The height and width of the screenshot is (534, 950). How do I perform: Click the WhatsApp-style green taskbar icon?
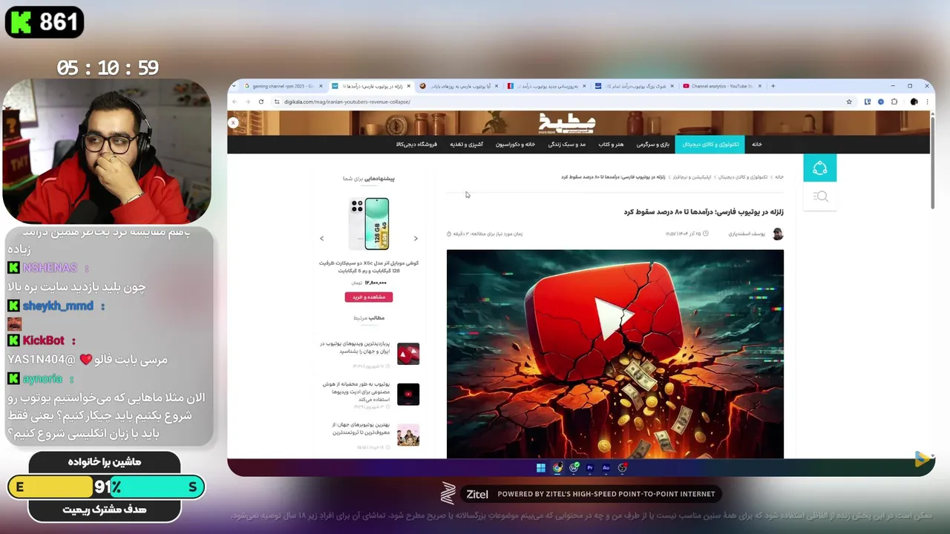pyautogui.click(x=574, y=468)
